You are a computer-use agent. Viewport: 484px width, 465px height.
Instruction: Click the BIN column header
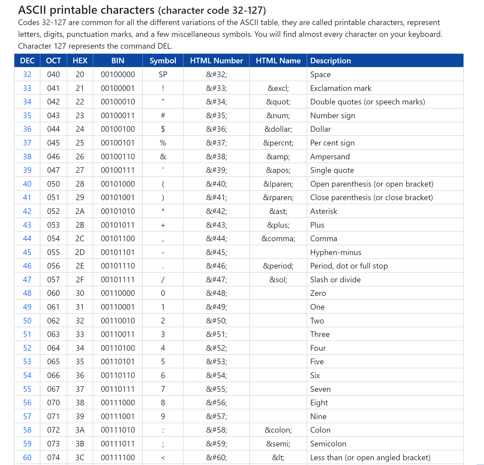(x=118, y=61)
